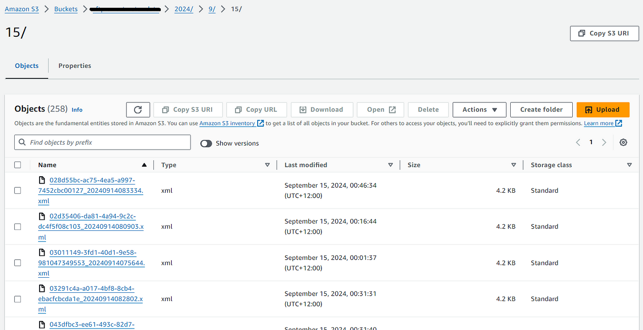Sort by Type column arrow

click(267, 165)
